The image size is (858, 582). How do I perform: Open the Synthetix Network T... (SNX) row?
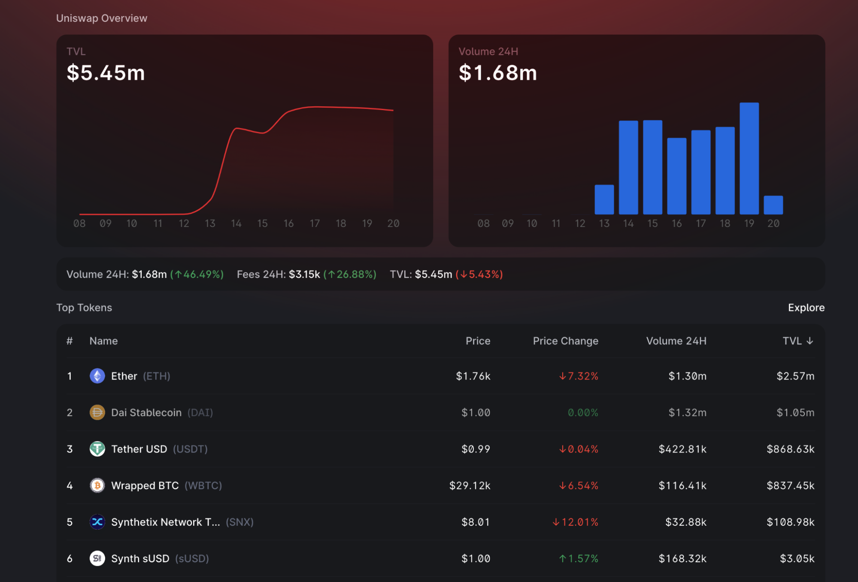pyautogui.click(x=440, y=522)
